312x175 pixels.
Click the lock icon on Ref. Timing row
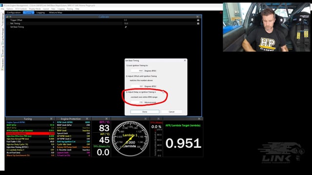pos(198,23)
